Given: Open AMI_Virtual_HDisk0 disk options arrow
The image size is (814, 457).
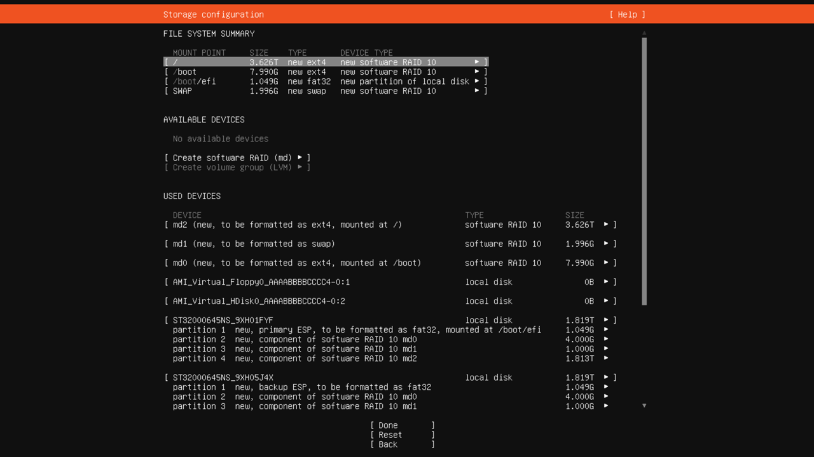Looking at the screenshot, I should (606, 301).
